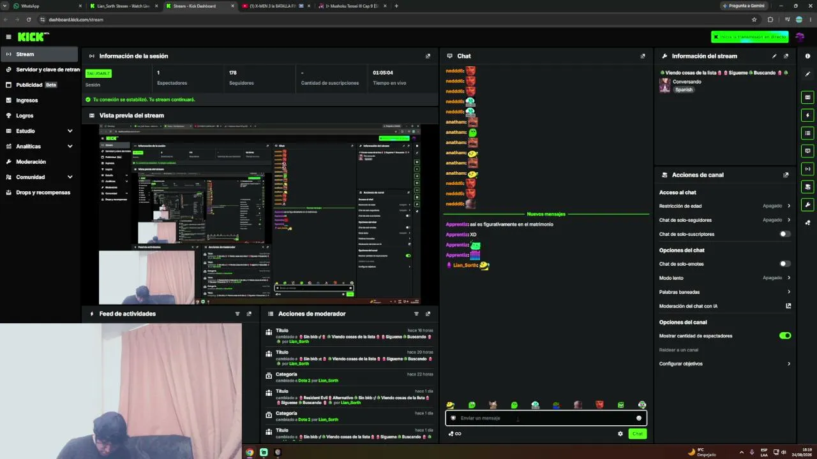This screenshot has width=817, height=459.
Task: Reload the page
Action: (x=29, y=20)
